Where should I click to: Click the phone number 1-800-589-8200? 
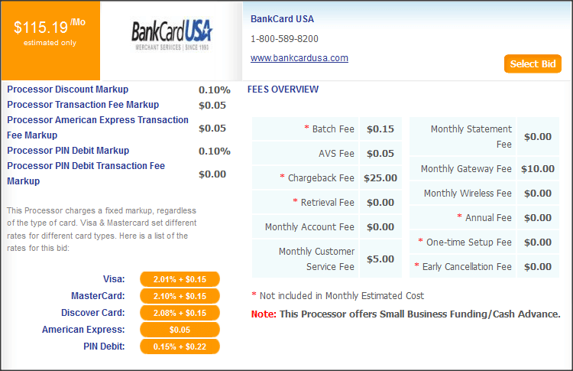point(284,39)
